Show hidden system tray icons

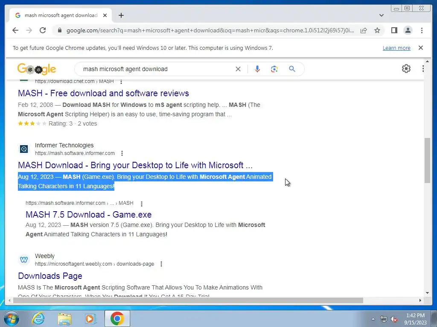[x=373, y=319]
